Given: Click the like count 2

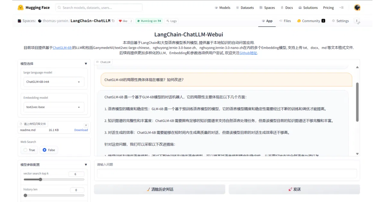Looking at the screenshot, I should (x=131, y=21).
